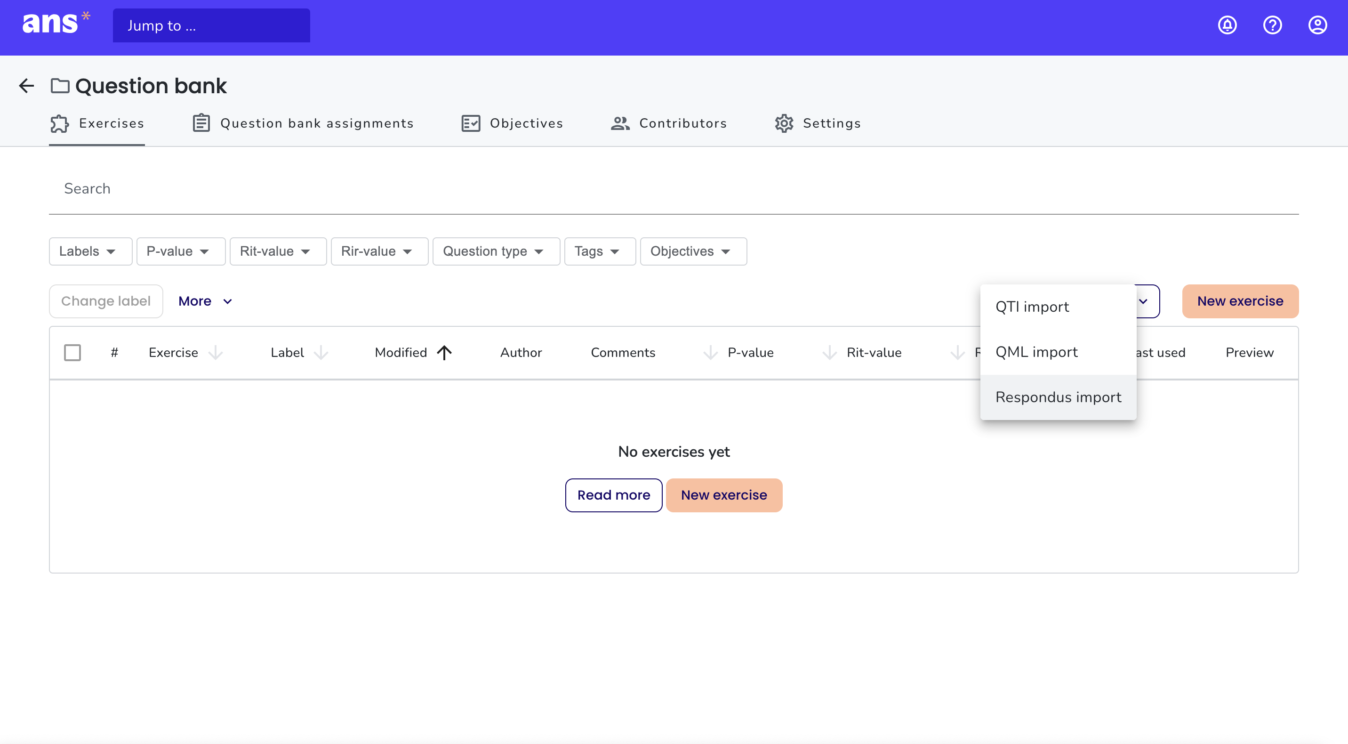
Task: Click the Question bank folder icon
Action: pyautogui.click(x=60, y=86)
